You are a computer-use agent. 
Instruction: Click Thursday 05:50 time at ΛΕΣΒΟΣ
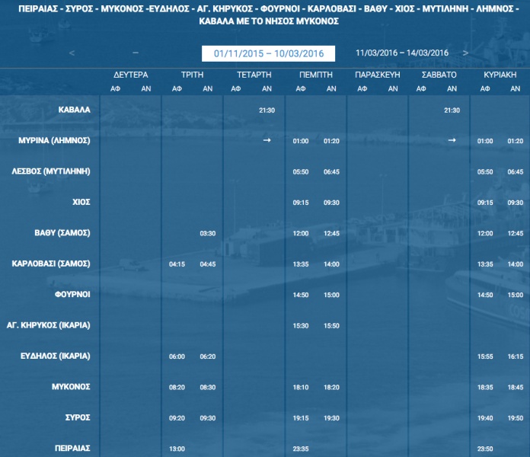[x=301, y=171]
